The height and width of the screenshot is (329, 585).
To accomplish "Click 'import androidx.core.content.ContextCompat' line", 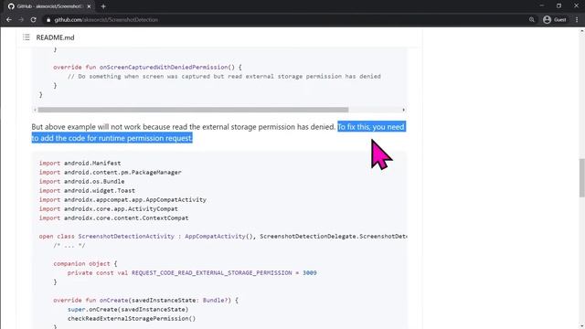I will point(113,218).
